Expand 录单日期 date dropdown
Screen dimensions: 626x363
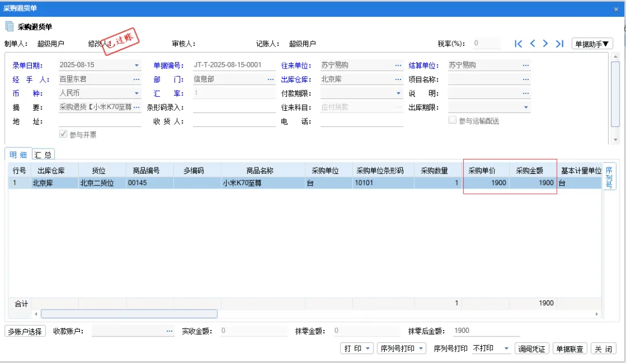pos(137,66)
